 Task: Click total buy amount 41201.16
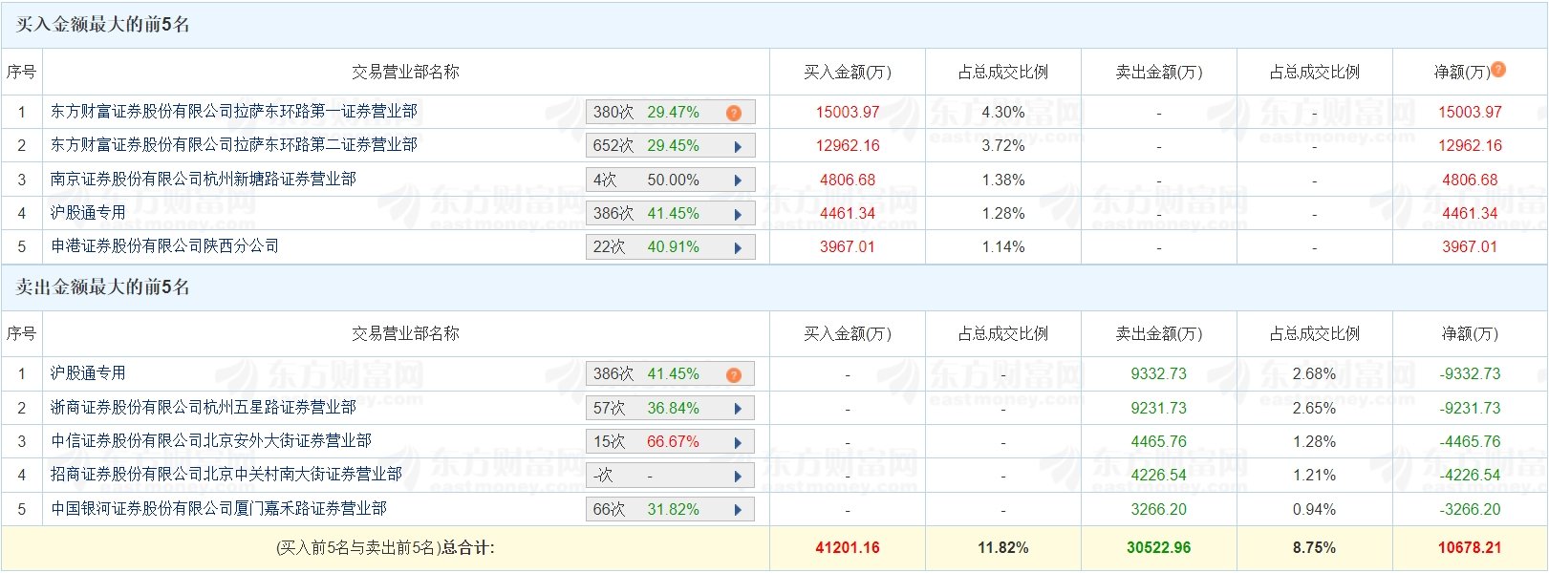click(x=848, y=547)
